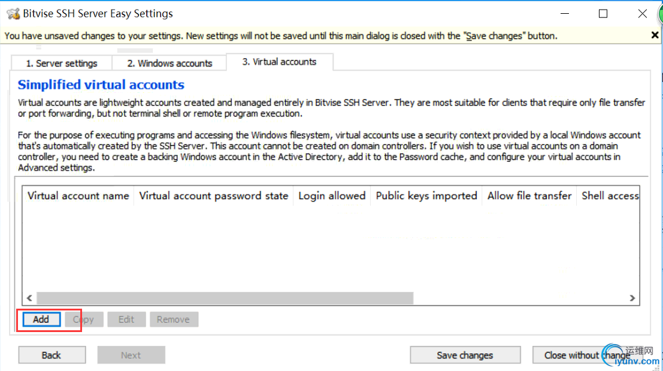
Task: Close the Easy Settings window
Action: click(642, 14)
